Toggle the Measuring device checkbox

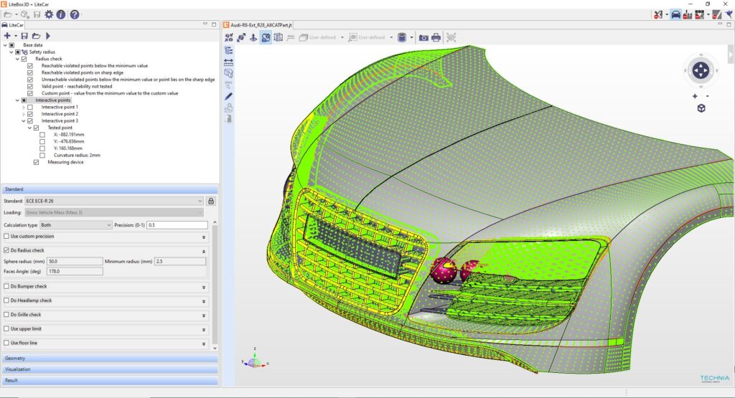[36, 162]
